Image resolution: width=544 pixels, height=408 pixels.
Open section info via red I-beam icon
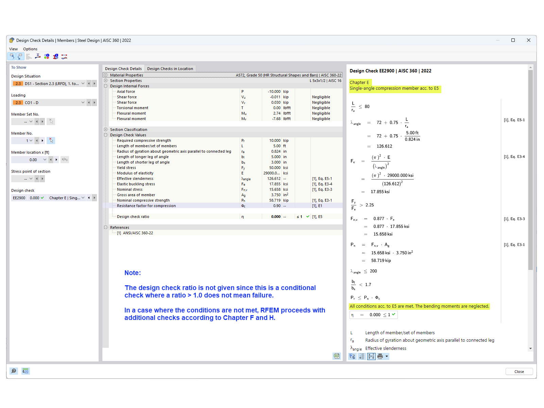click(x=55, y=56)
